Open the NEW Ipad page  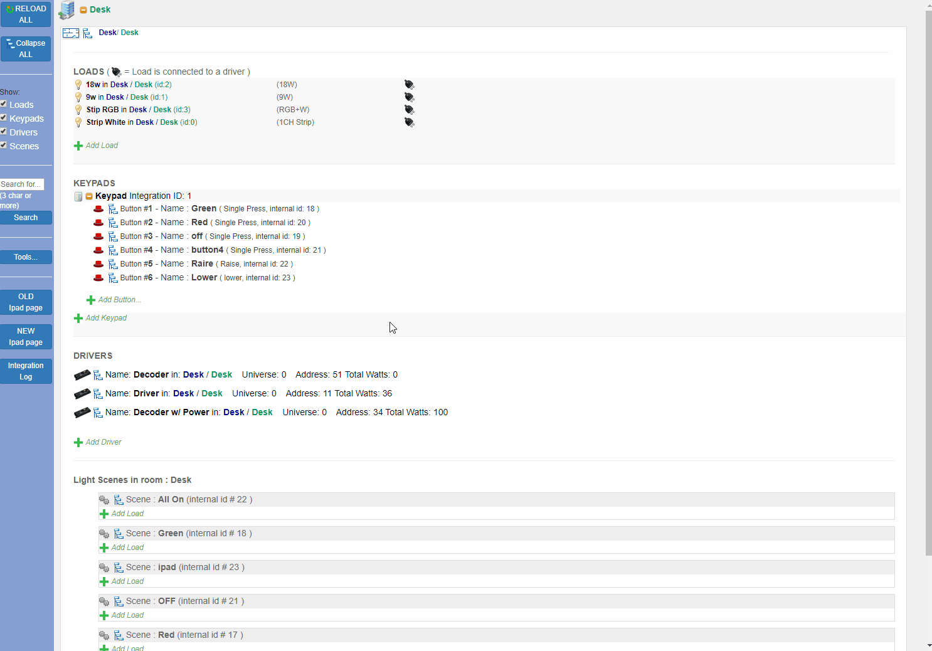26,337
